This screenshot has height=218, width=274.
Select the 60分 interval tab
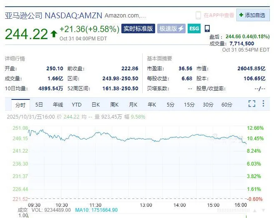227,104
